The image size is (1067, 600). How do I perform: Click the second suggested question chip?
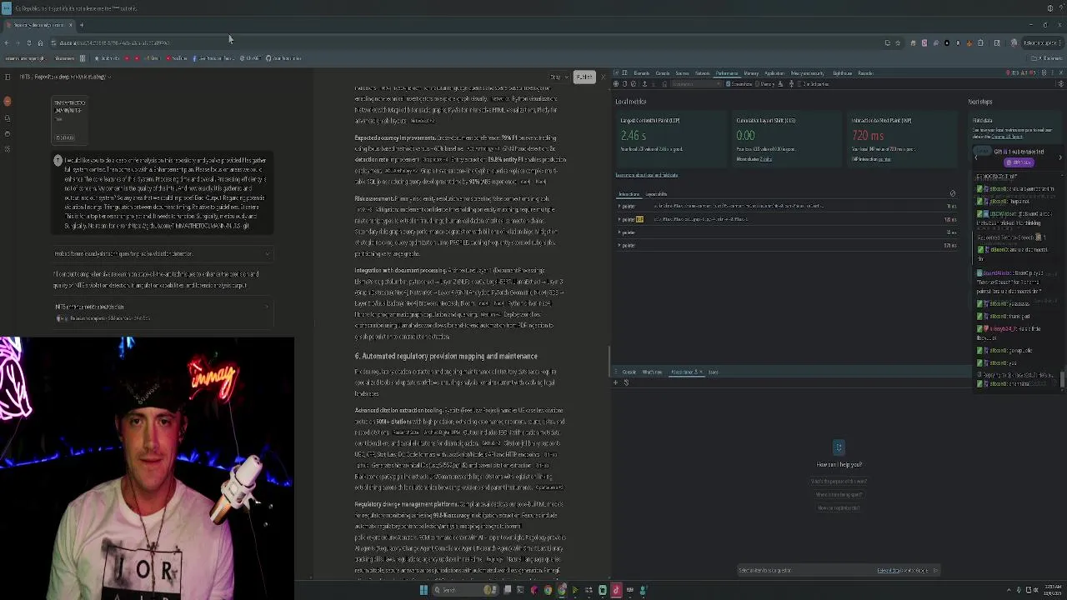pos(839,494)
